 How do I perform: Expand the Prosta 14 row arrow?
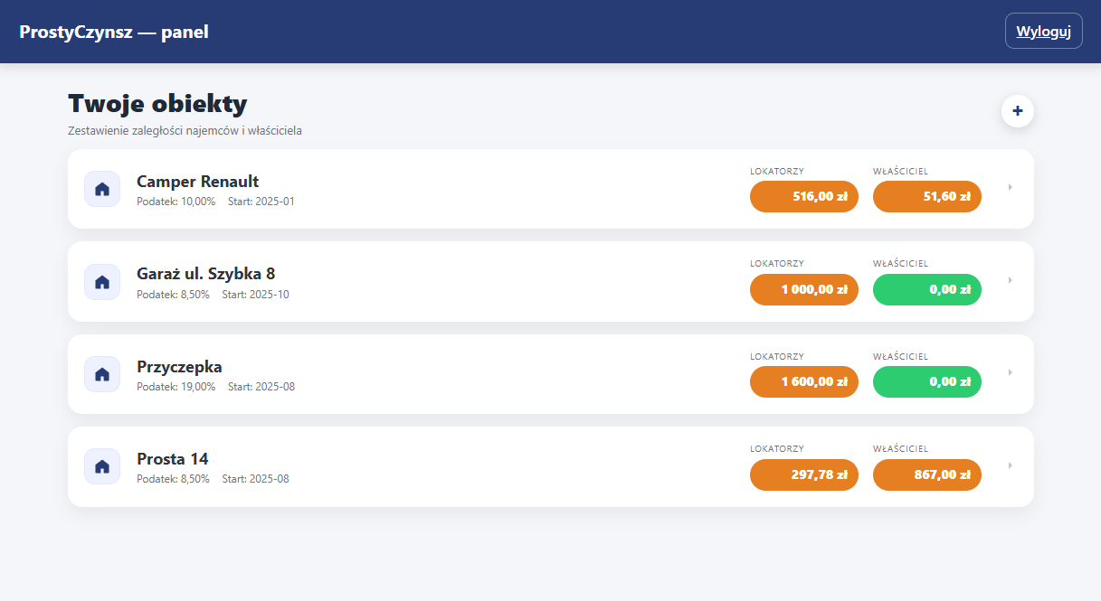[1010, 465]
